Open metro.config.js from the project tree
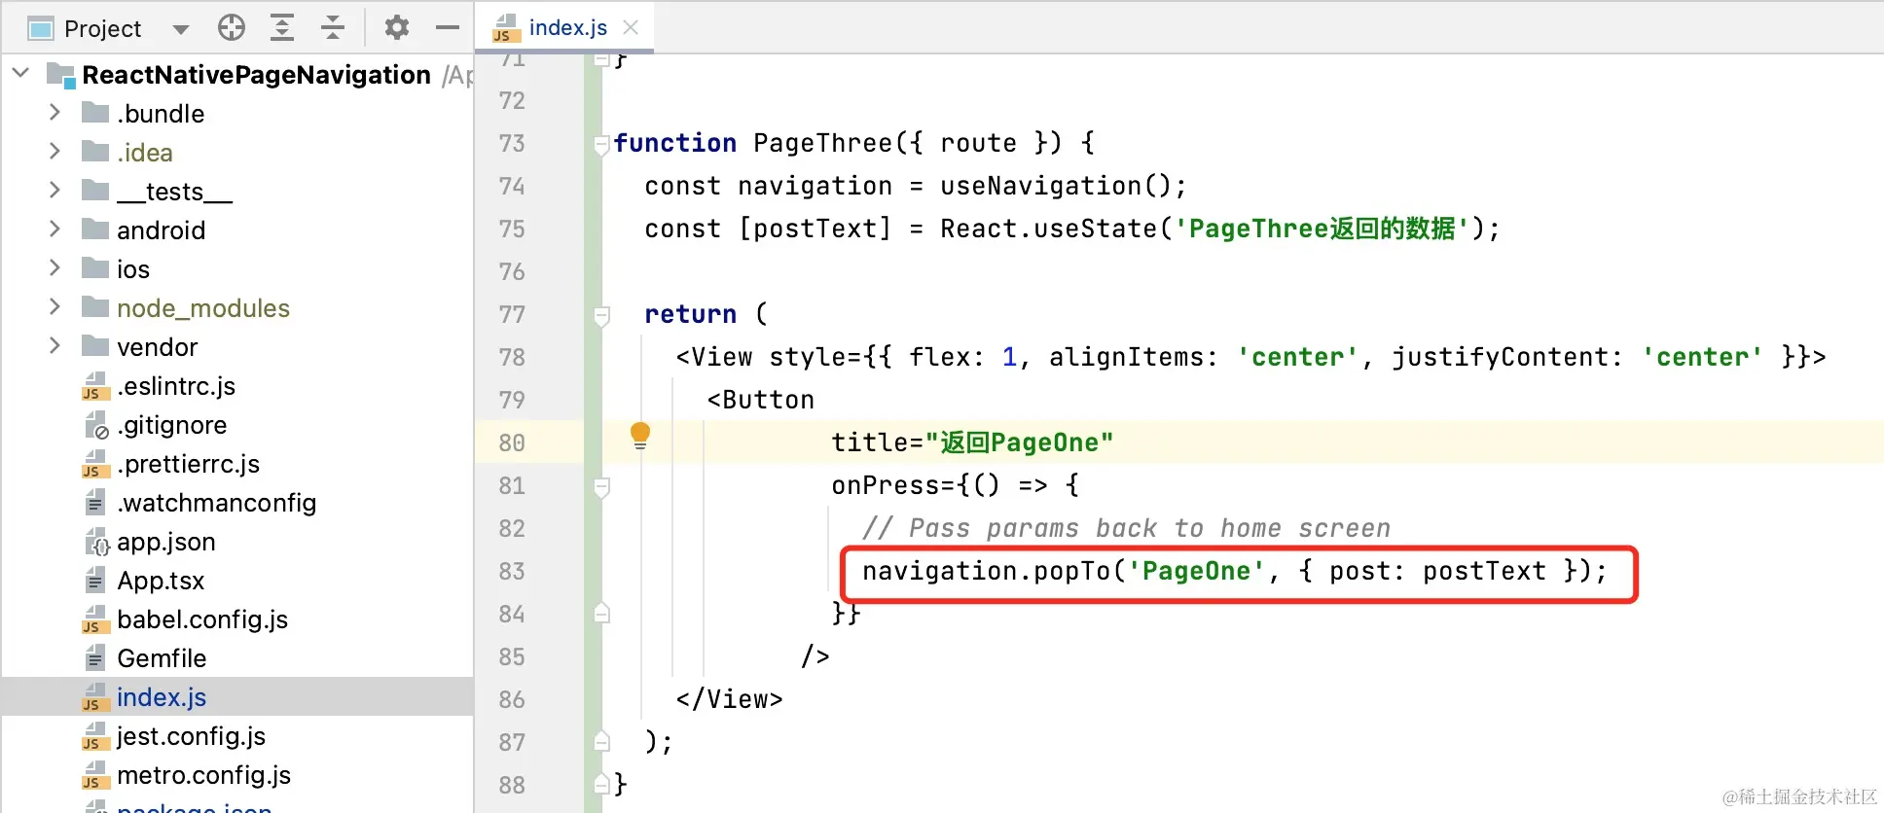Screen dimensions: 1884x813 click(203, 775)
